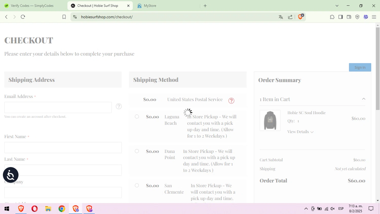Open browser extensions puzzle icon
Screen dimensions: 380x214
point(332,17)
